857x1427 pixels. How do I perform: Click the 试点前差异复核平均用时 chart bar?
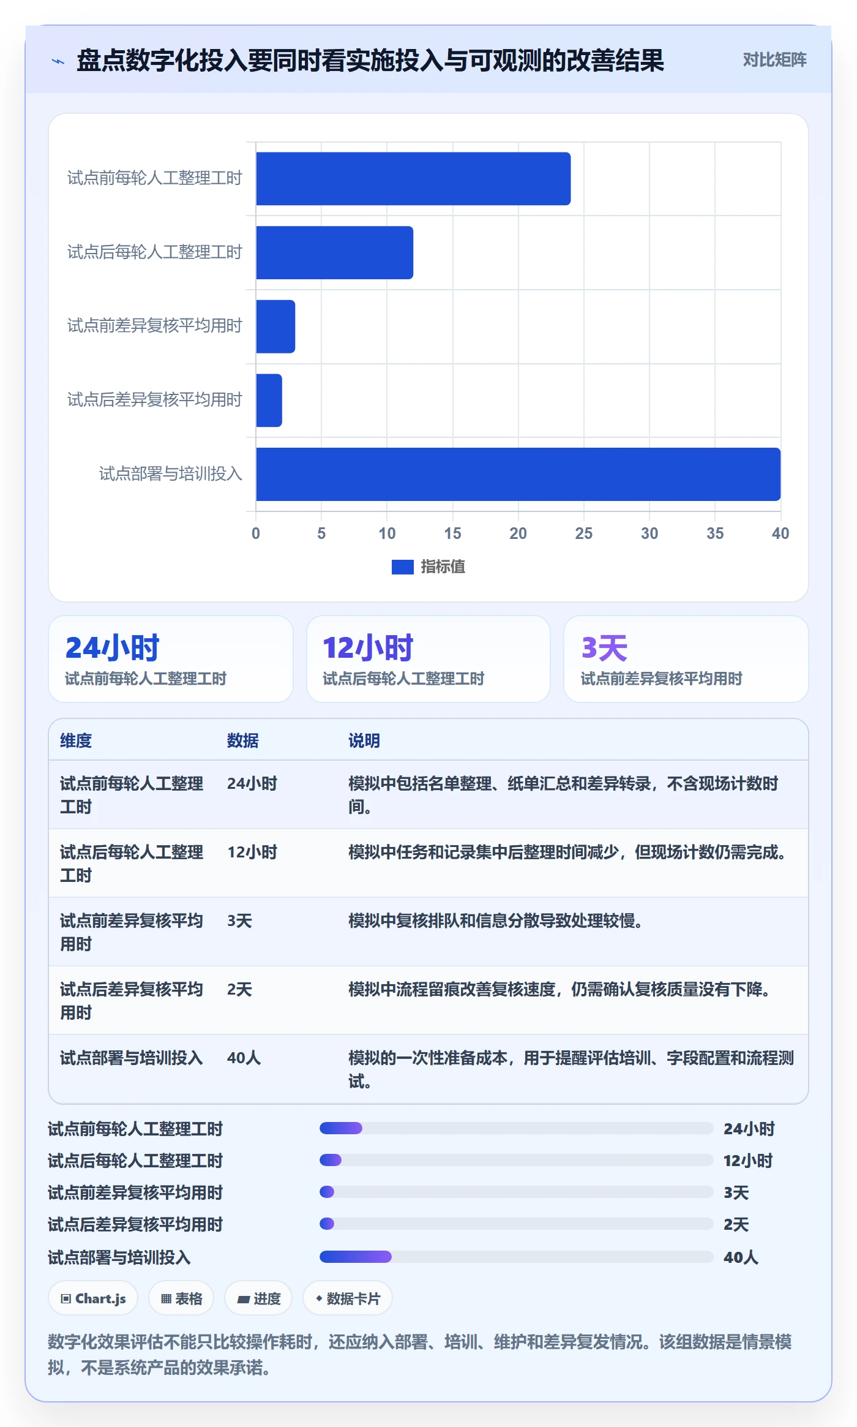(x=275, y=326)
